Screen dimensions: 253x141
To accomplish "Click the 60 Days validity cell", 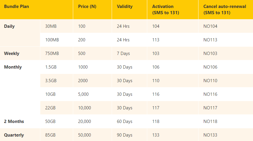I will point(124,121).
